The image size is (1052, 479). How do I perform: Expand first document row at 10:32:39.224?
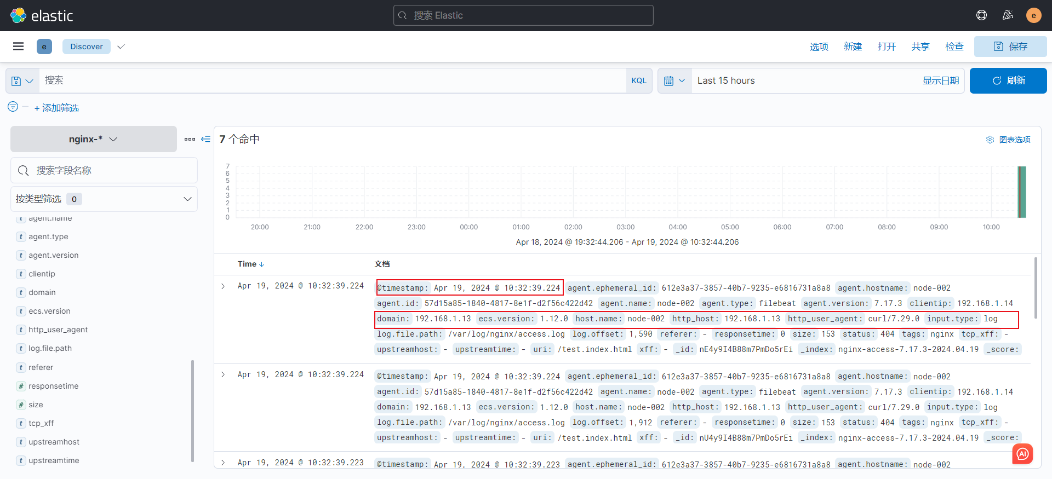click(x=223, y=286)
